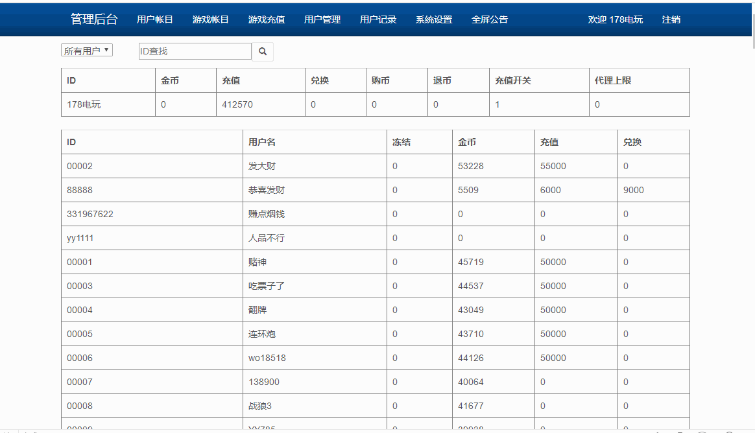The image size is (755, 433).
Task: Click the 注销 logout link
Action: coord(671,19)
